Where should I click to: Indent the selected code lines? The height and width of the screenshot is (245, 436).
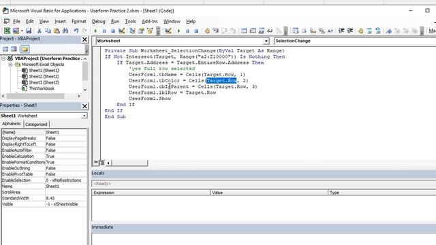coord(341,31)
